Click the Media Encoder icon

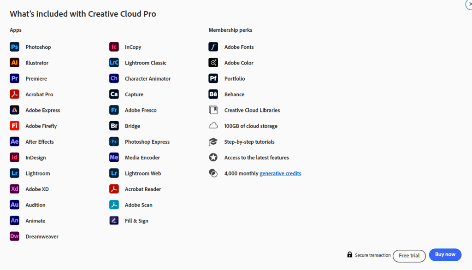(x=114, y=158)
